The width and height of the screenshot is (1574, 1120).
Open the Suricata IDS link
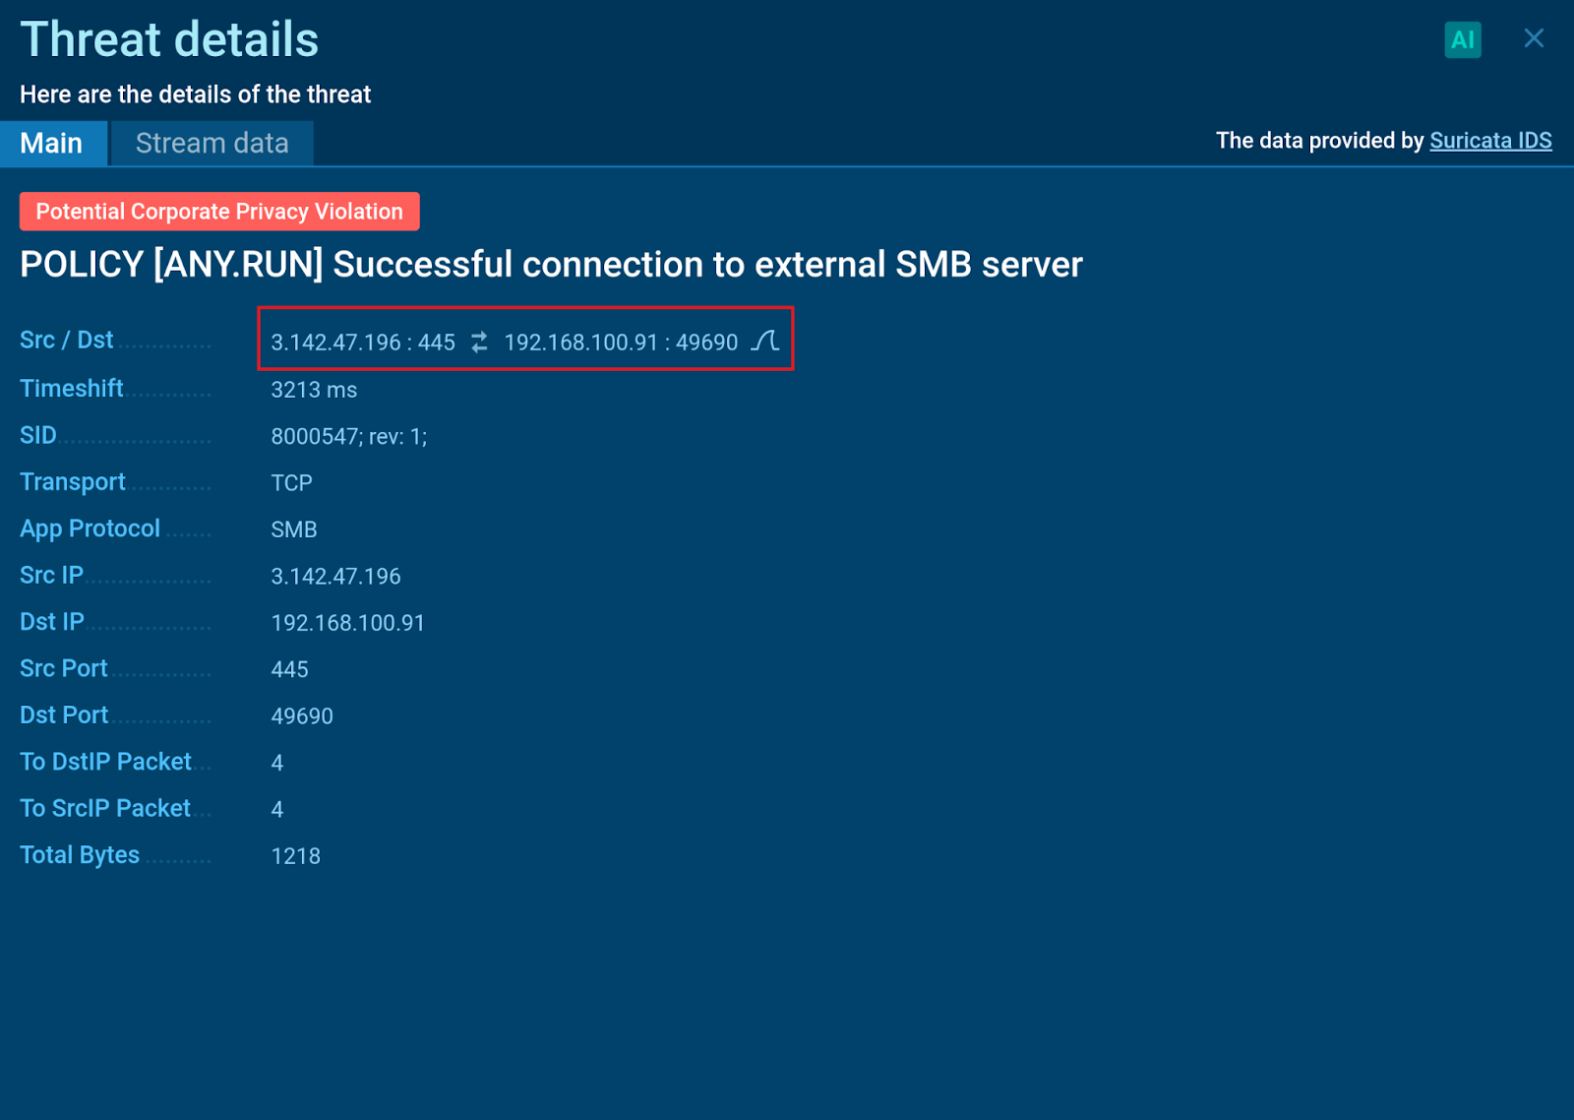tap(1489, 141)
